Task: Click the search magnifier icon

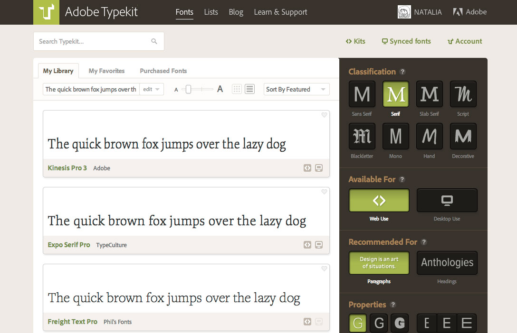Action: [154, 41]
